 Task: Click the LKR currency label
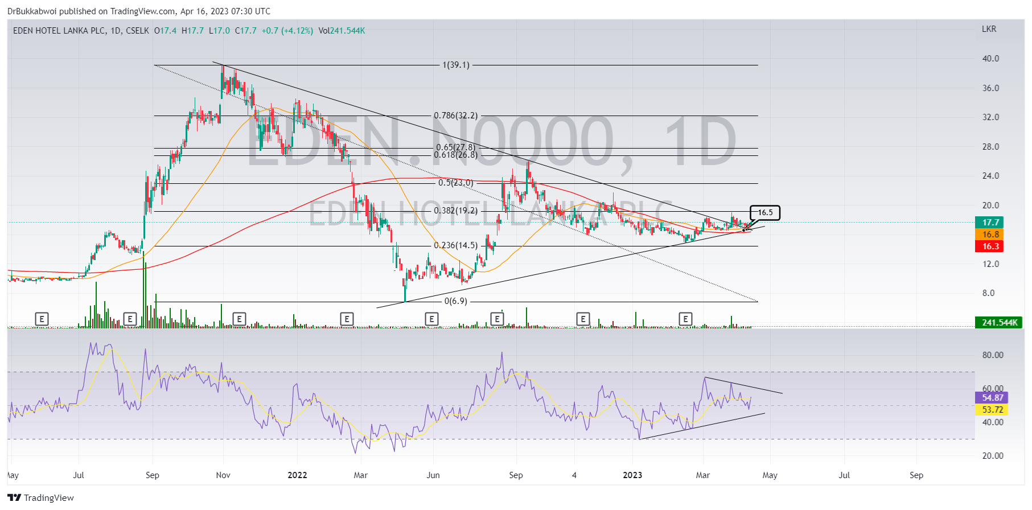click(x=989, y=29)
